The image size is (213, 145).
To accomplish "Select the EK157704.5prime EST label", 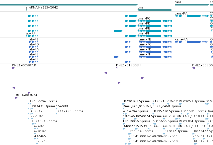I will 44,101.
